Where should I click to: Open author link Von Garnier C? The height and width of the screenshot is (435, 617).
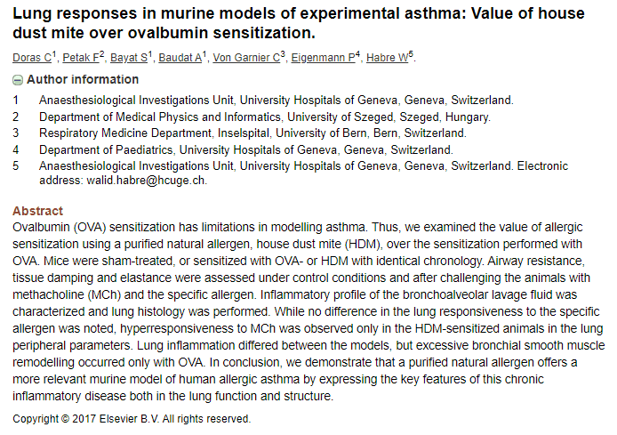pyautogui.click(x=246, y=58)
